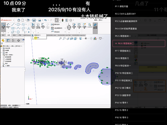Viewport: 167px width, 125px height.
Task: Select the Line sketch tool
Action: 13,24
